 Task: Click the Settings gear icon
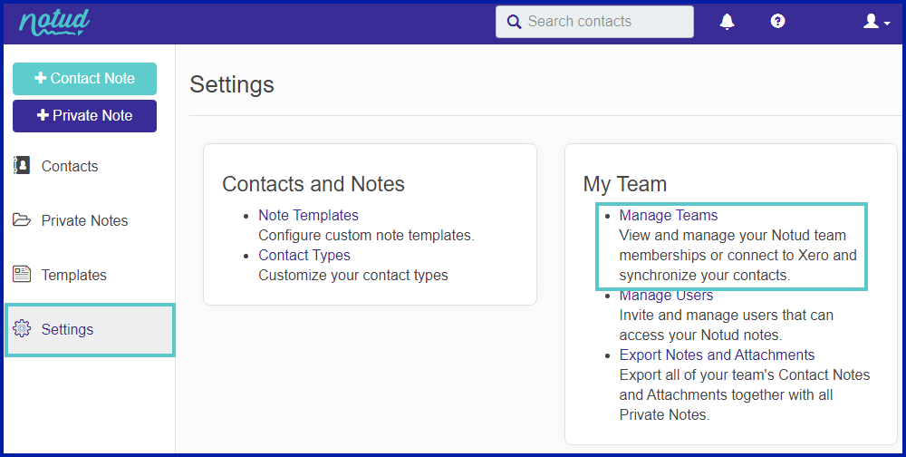(22, 328)
